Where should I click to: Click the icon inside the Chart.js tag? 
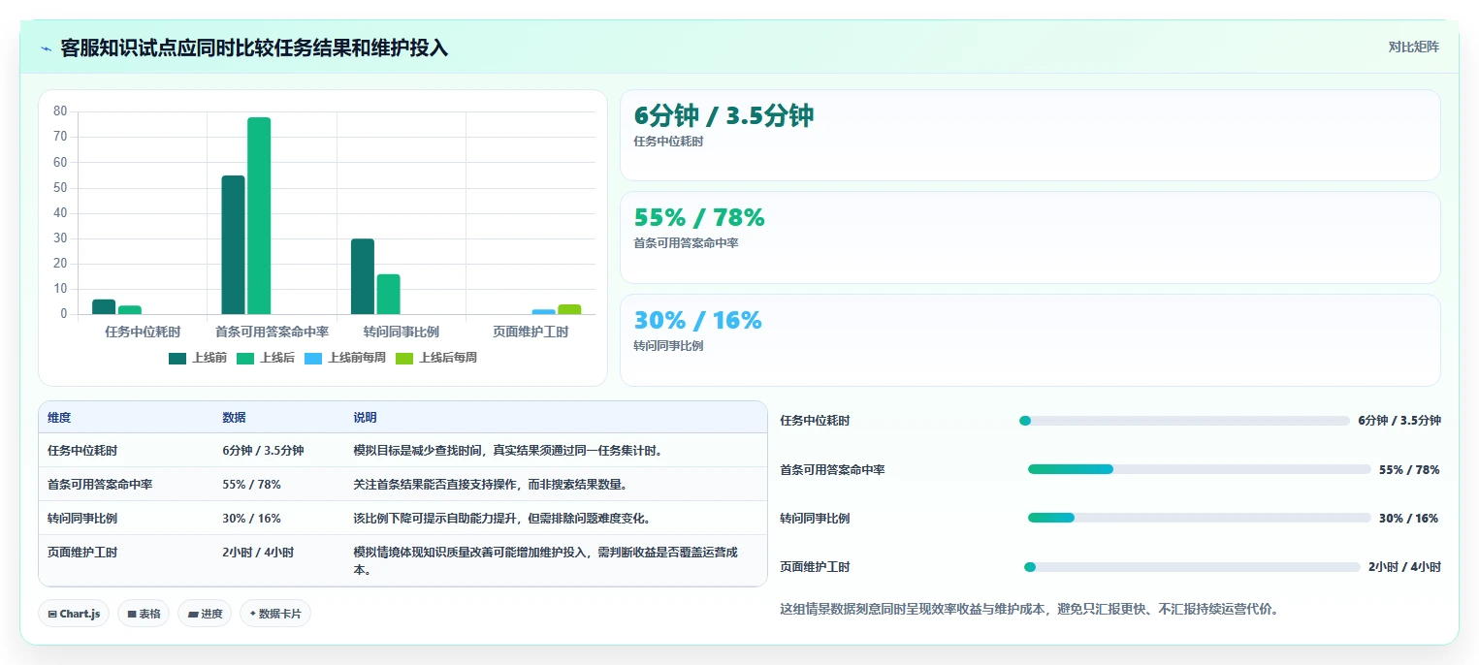(x=52, y=614)
